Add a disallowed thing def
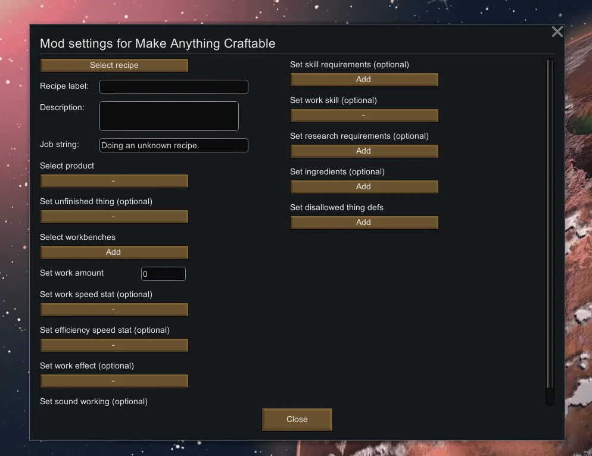The height and width of the screenshot is (456, 592). tap(364, 223)
